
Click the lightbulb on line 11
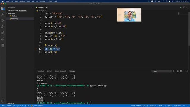[45, 45]
